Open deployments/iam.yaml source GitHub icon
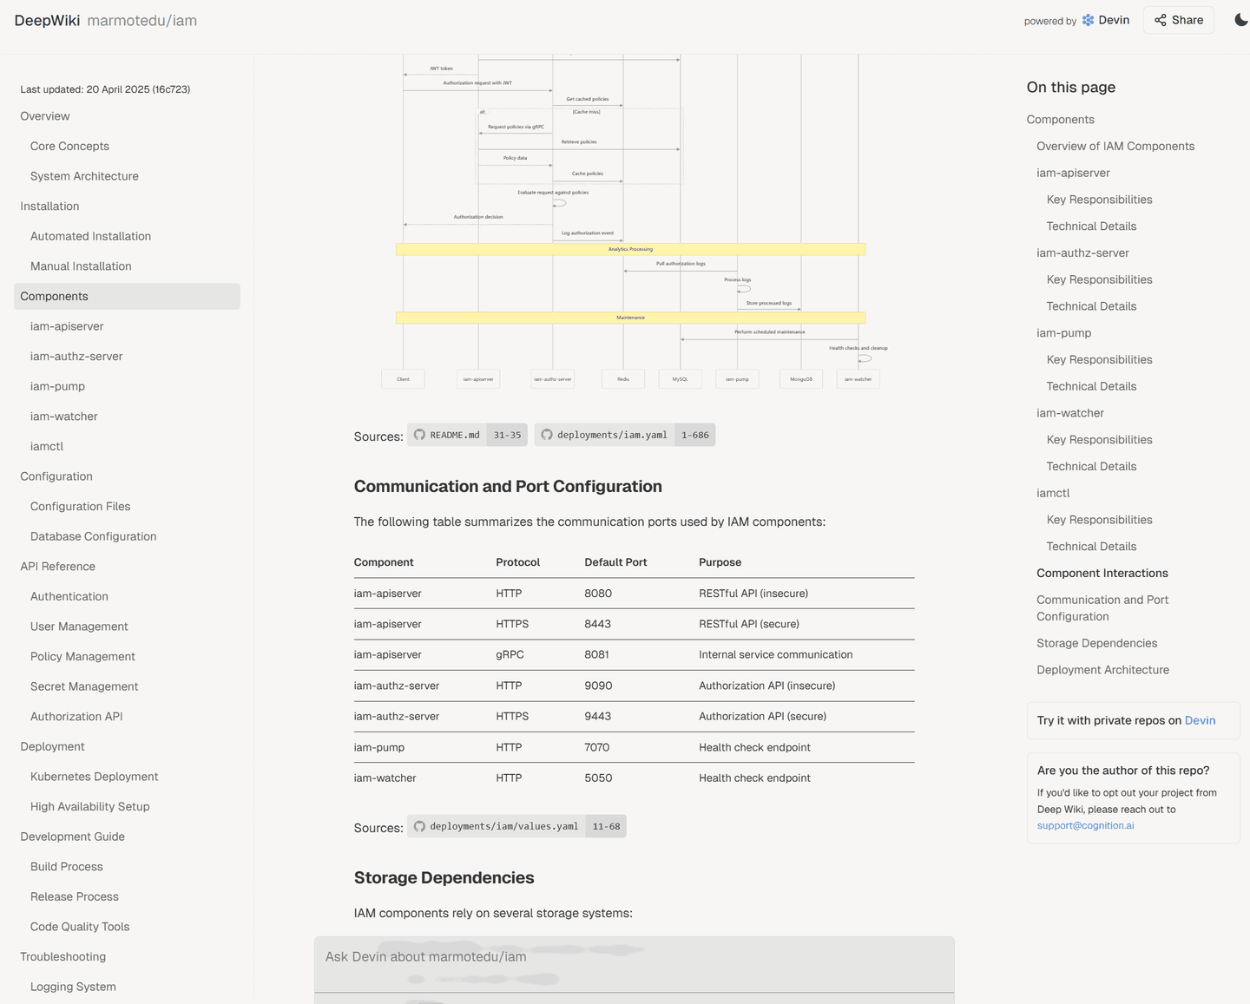The image size is (1250, 1004). tap(547, 435)
